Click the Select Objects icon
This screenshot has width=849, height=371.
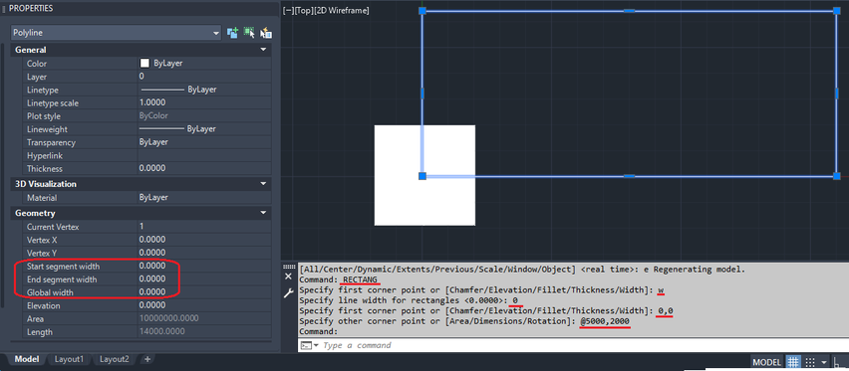[x=249, y=33]
